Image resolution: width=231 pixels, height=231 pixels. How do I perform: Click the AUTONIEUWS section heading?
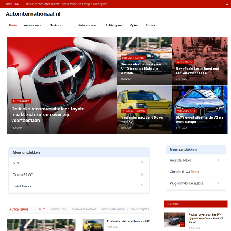point(19,209)
